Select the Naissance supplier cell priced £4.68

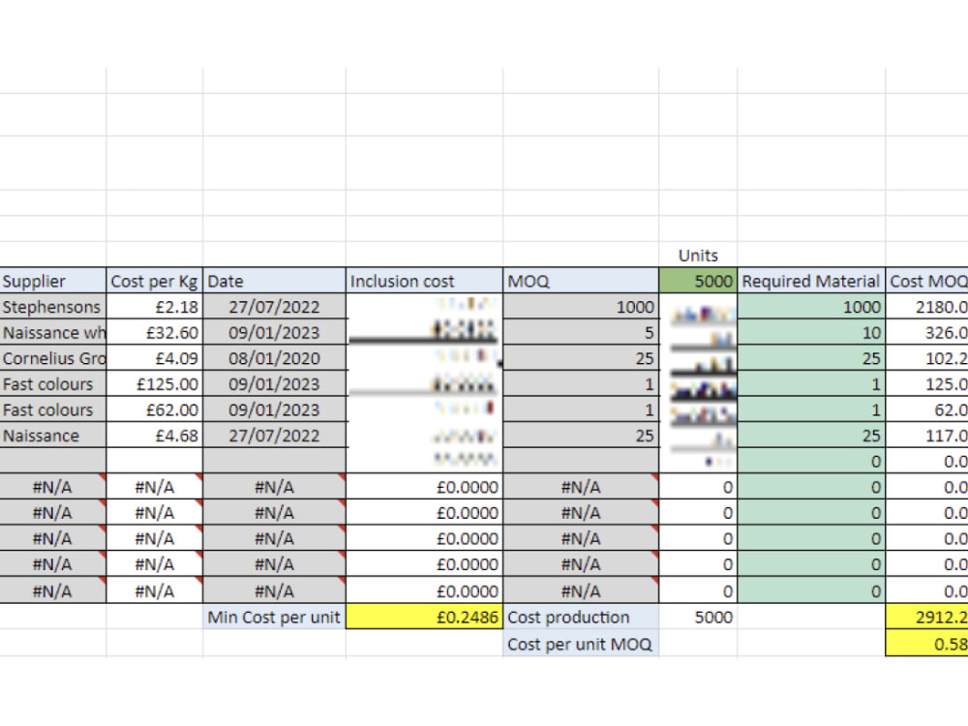pyautogui.click(x=52, y=436)
